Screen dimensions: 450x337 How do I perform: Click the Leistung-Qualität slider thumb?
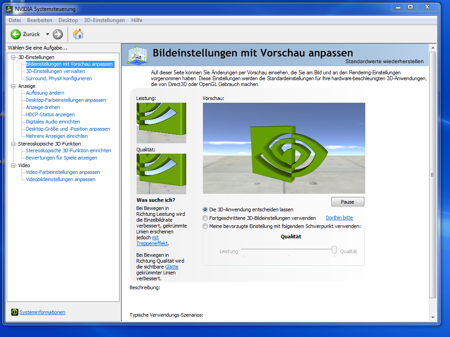(334, 250)
